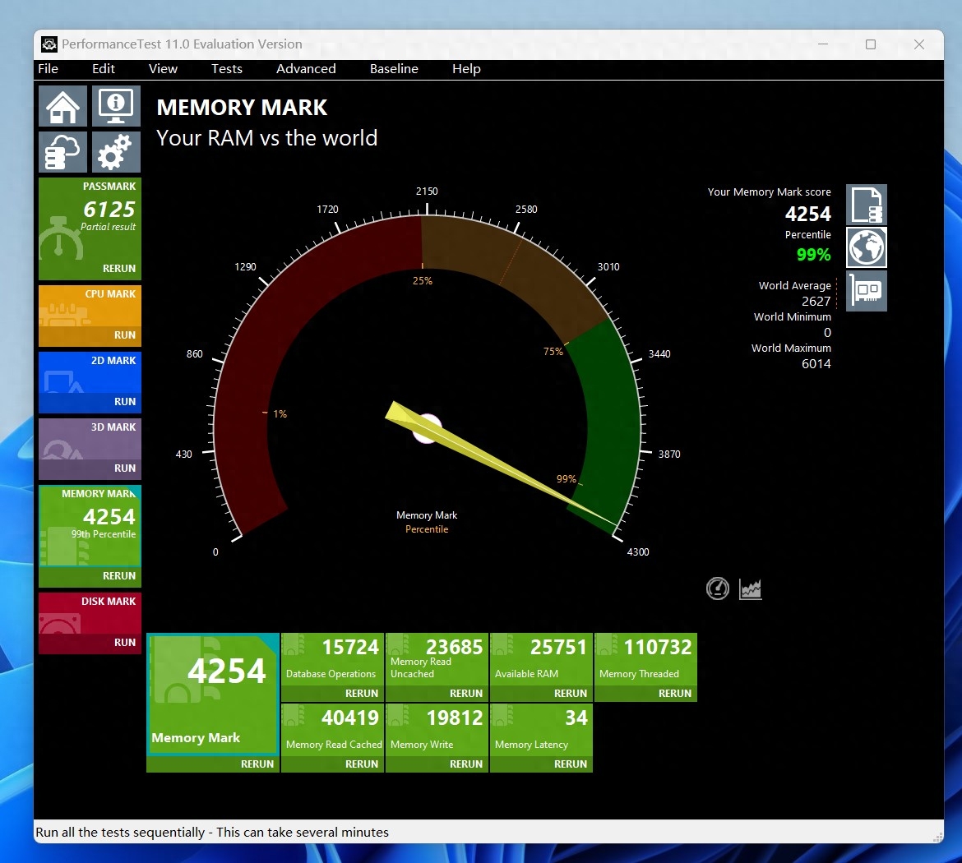Select the world globe comparison icon

(x=867, y=247)
